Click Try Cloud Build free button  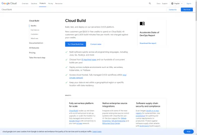(76, 44)
